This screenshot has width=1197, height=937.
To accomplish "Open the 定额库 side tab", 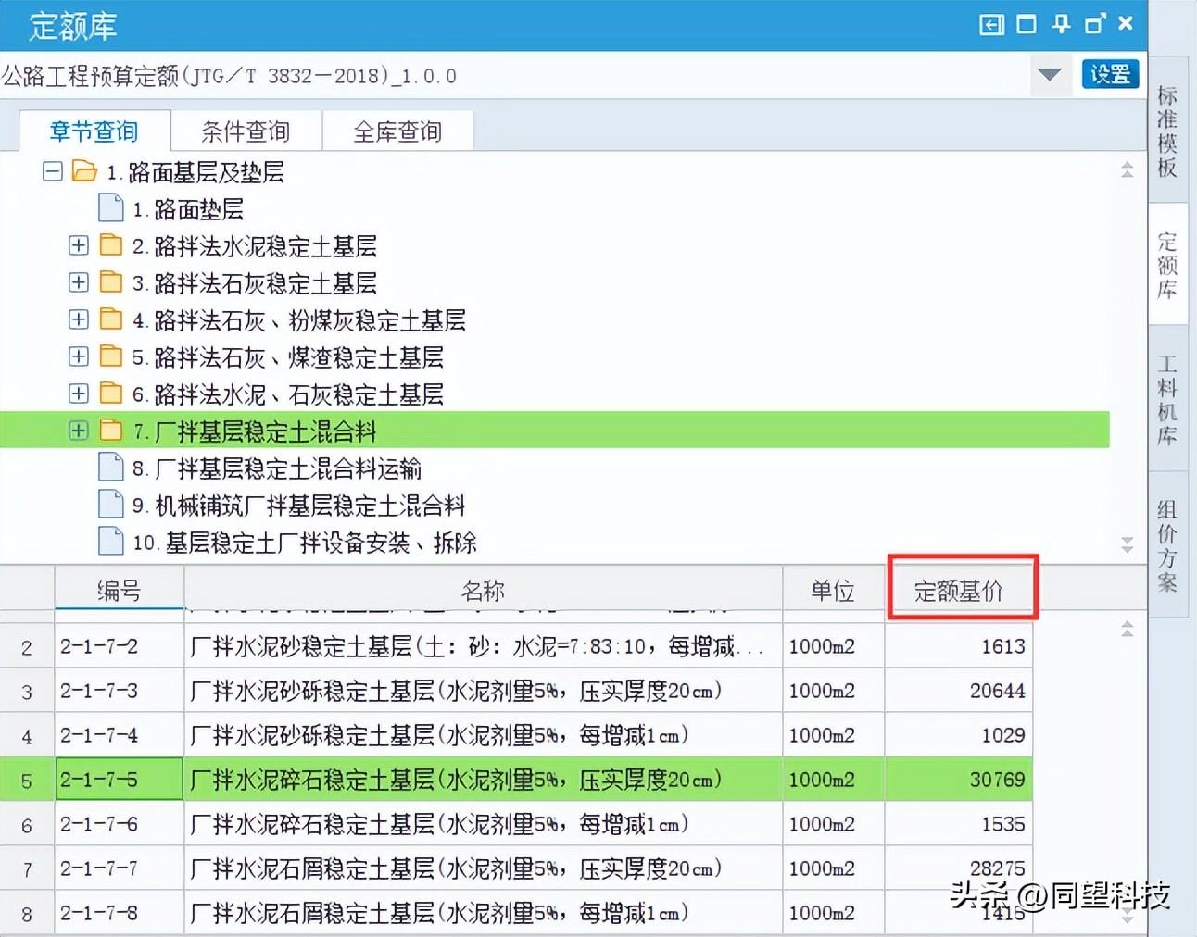I will (x=1167, y=265).
